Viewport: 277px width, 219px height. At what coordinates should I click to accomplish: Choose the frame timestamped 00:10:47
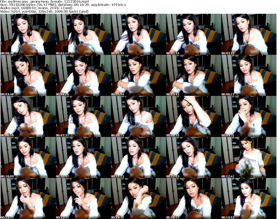[x=83, y=157]
